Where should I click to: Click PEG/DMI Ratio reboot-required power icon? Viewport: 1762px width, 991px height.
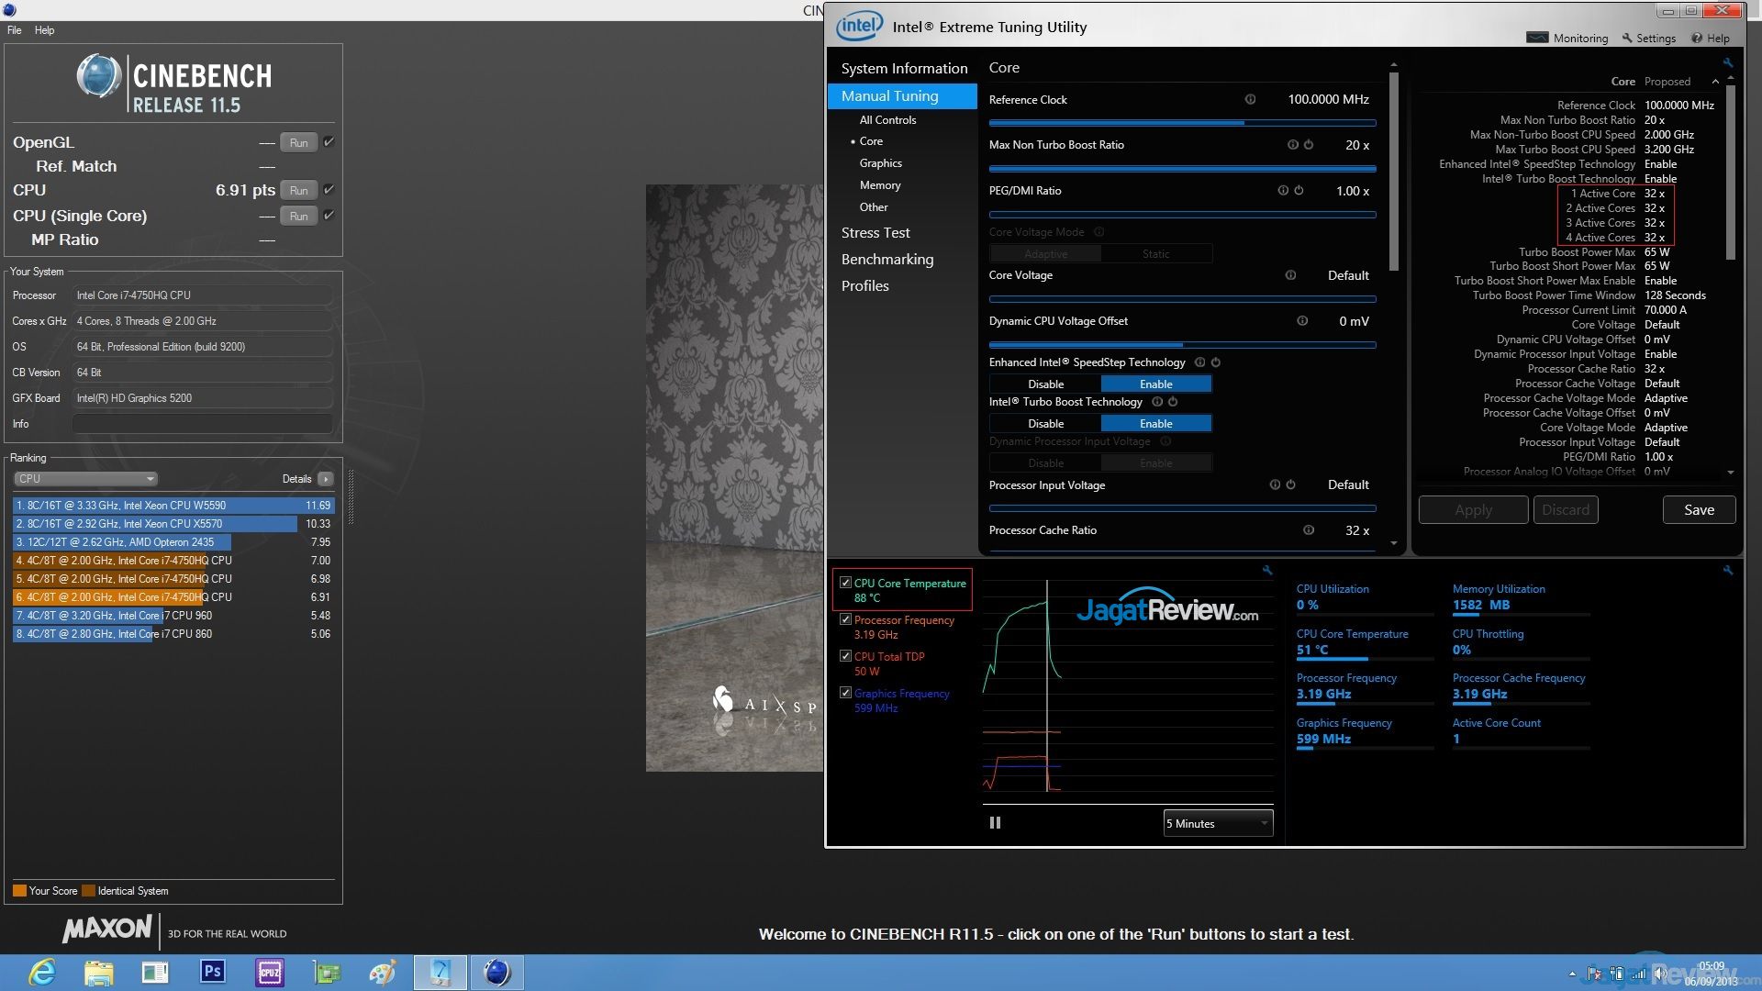[x=1299, y=191]
